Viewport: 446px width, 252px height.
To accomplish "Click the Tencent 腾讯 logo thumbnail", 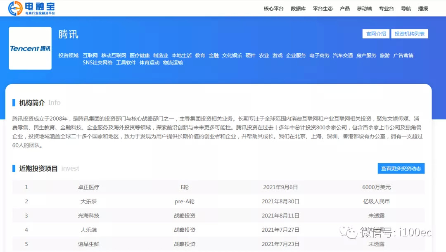I will pos(30,48).
